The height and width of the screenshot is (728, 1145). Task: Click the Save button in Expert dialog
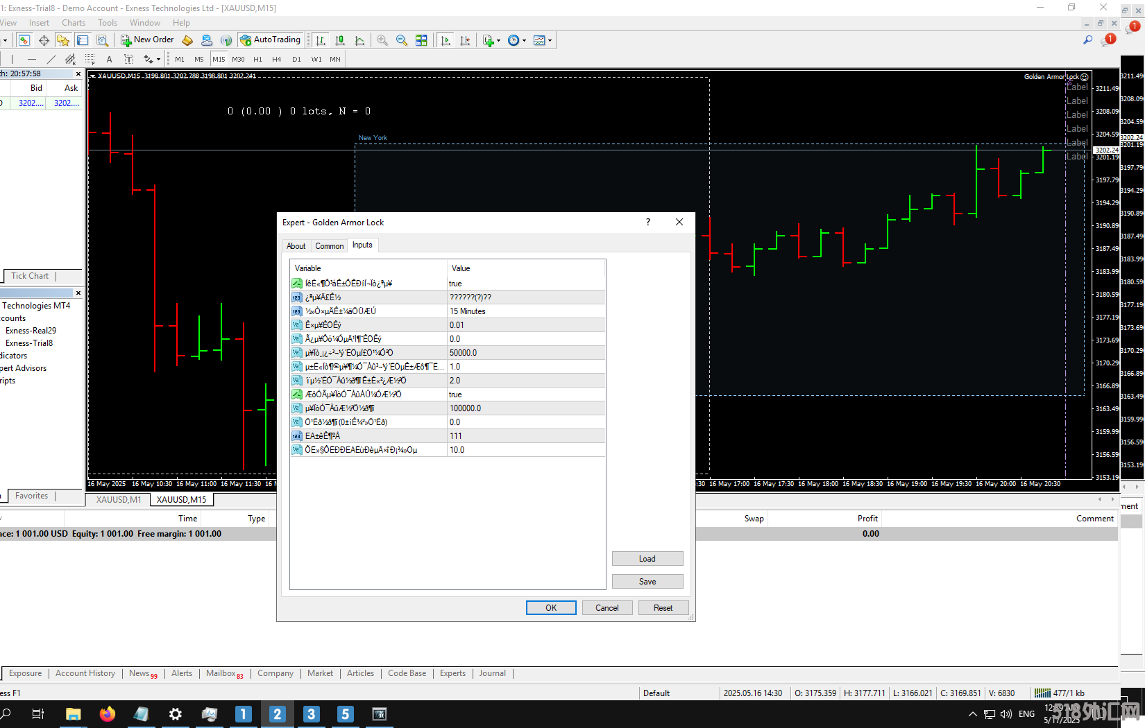(x=647, y=582)
